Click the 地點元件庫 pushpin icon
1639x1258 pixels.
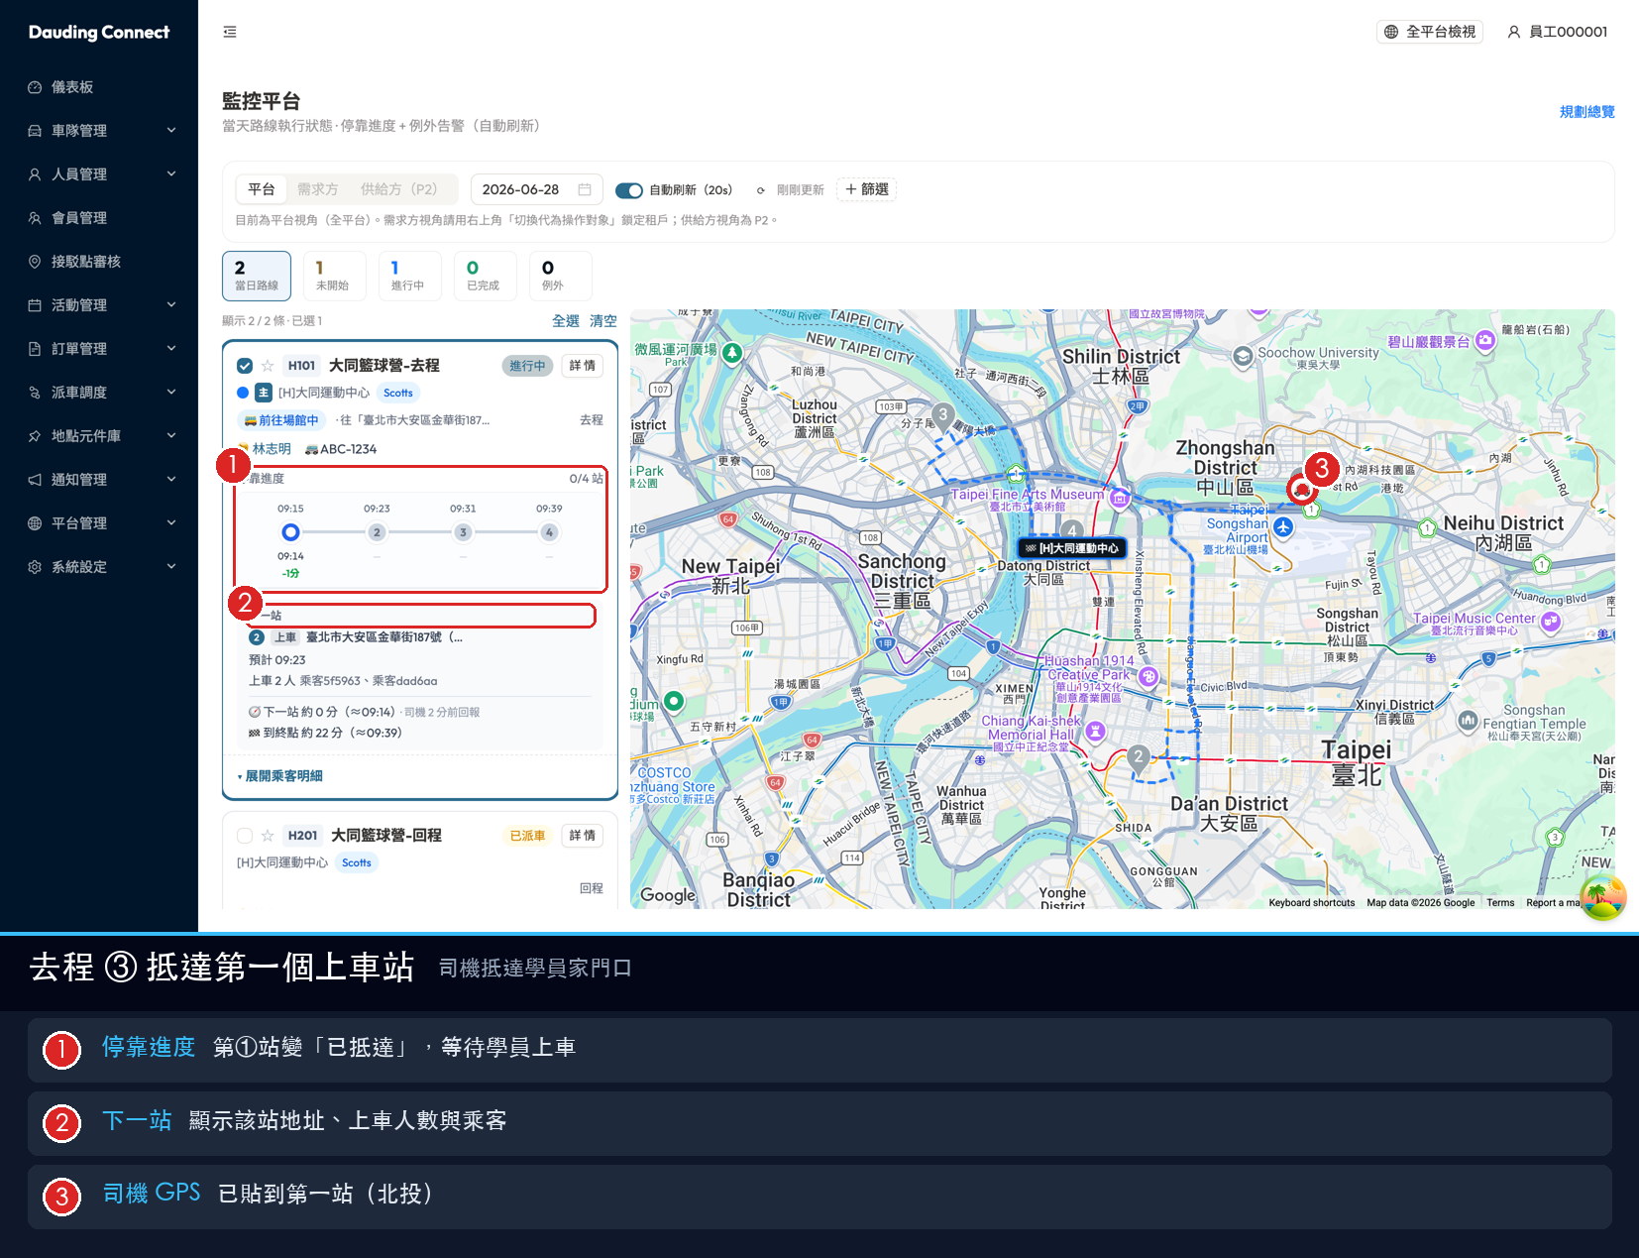[35, 436]
